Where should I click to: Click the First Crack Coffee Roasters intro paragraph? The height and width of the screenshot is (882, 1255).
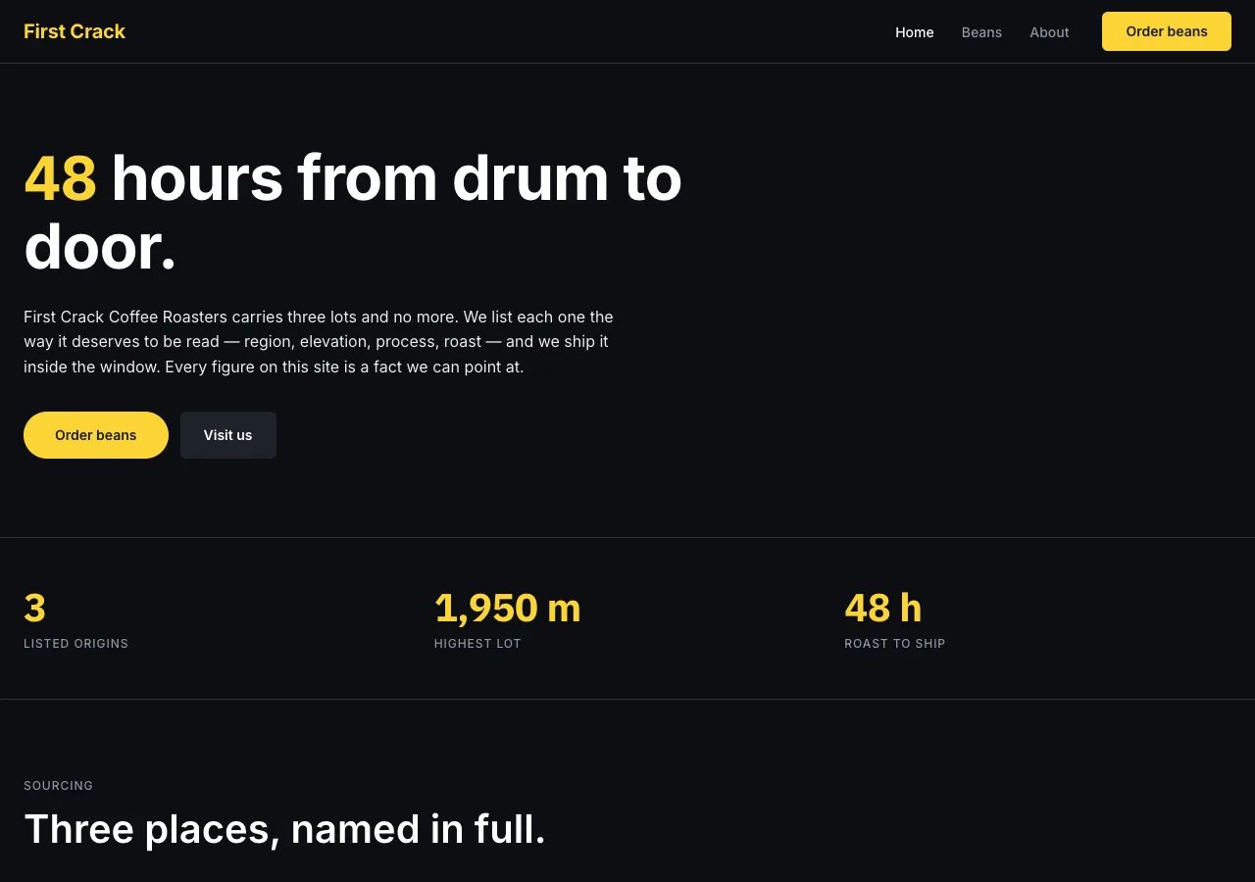(319, 342)
